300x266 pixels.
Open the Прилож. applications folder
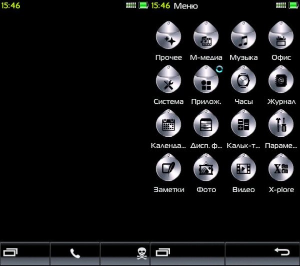(205, 82)
